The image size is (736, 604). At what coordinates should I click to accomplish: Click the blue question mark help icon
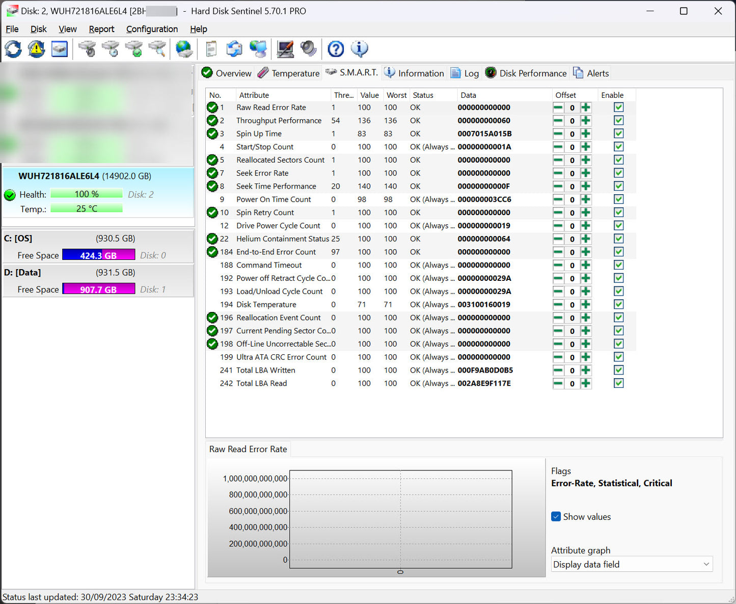(x=336, y=49)
